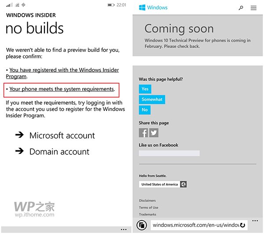Image resolution: width=264 pixels, height=234 pixels.
Task: Open the hamburger menu icon
Action: (253, 8)
